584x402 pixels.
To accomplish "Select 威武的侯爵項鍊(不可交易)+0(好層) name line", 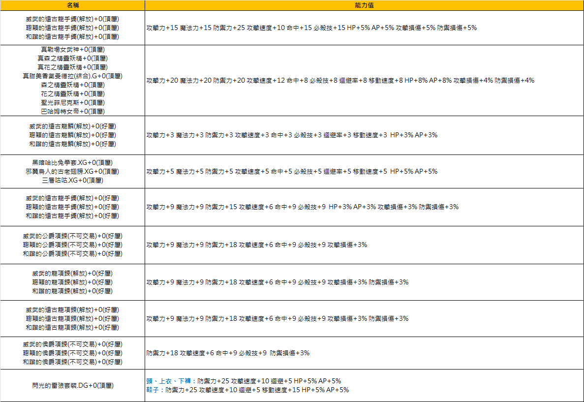I will pyautogui.click(x=73, y=344).
